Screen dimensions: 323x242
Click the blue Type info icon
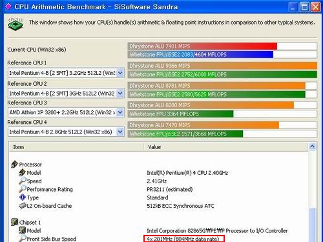(x=23, y=197)
